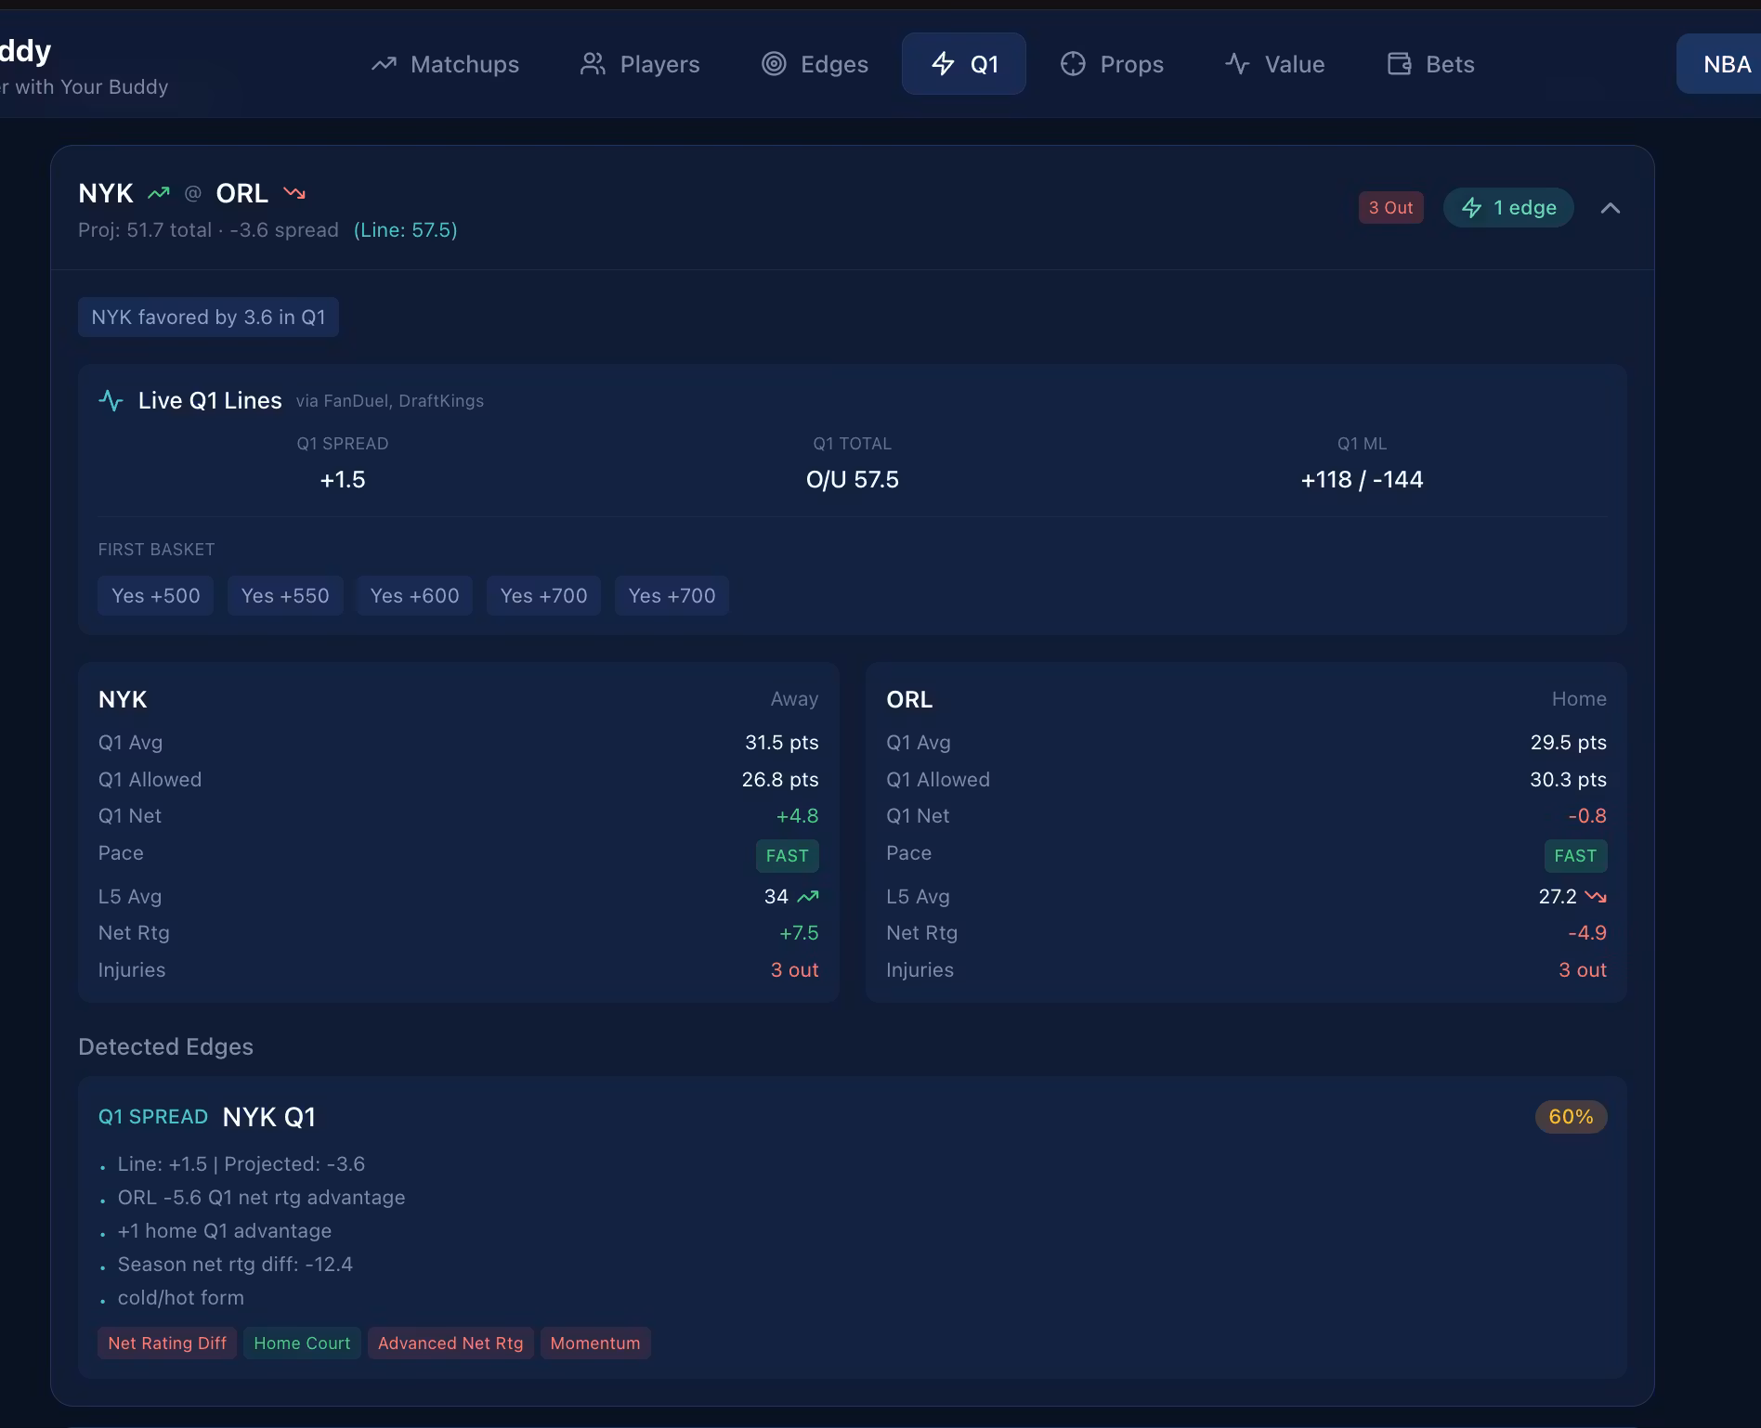Switch to the Players tab
Screen dimensions: 1761x1428
tap(640, 64)
